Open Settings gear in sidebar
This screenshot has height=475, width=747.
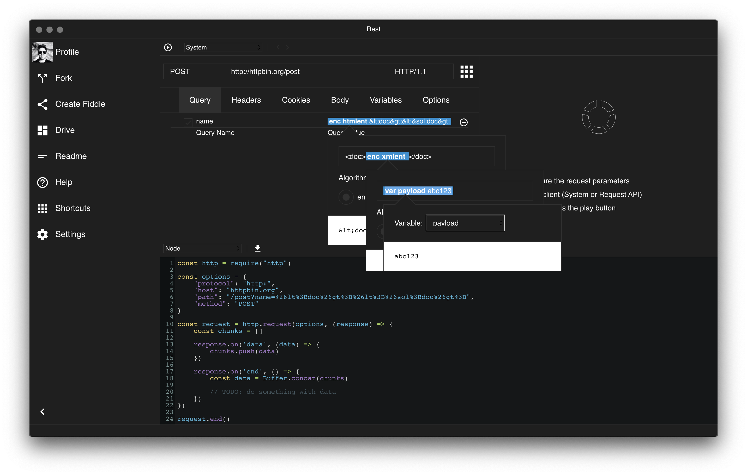point(43,234)
